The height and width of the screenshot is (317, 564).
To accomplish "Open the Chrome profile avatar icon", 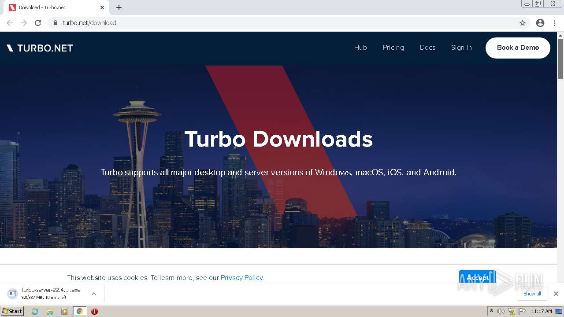I will coord(540,23).
